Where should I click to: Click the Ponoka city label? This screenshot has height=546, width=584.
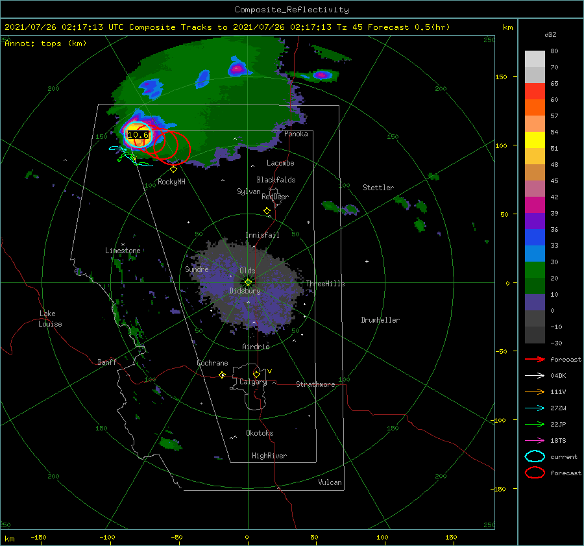[296, 134]
